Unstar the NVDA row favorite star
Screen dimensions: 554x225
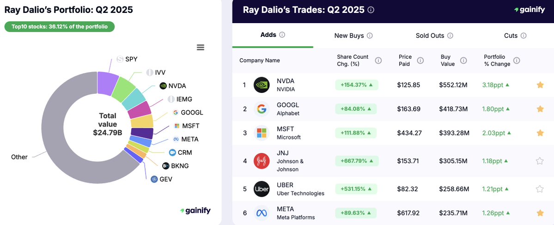(540, 85)
